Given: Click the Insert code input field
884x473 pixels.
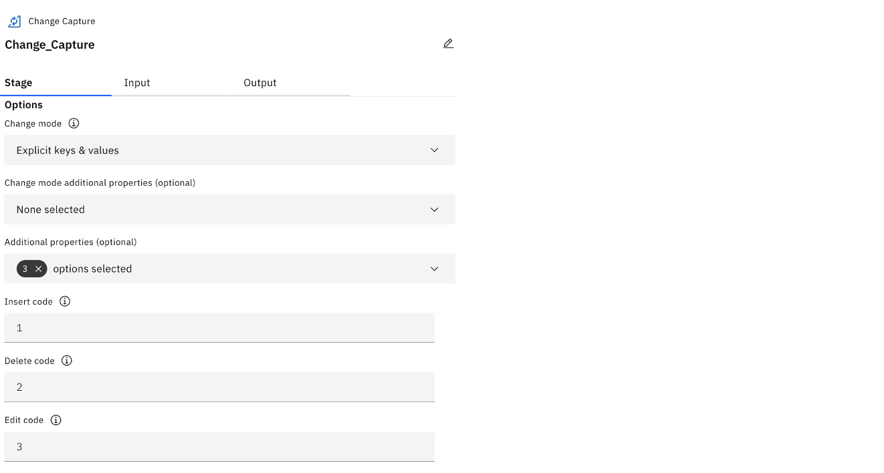Looking at the screenshot, I should tap(219, 327).
